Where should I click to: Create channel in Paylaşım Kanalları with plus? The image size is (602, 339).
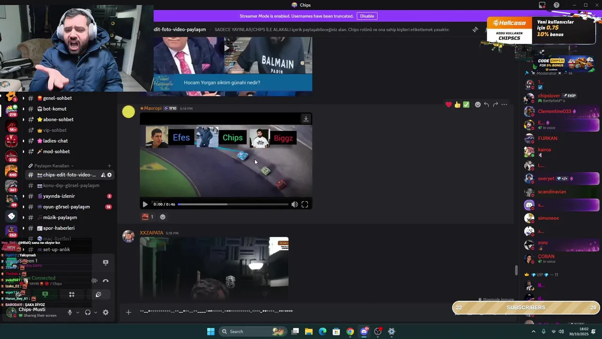pos(110,166)
